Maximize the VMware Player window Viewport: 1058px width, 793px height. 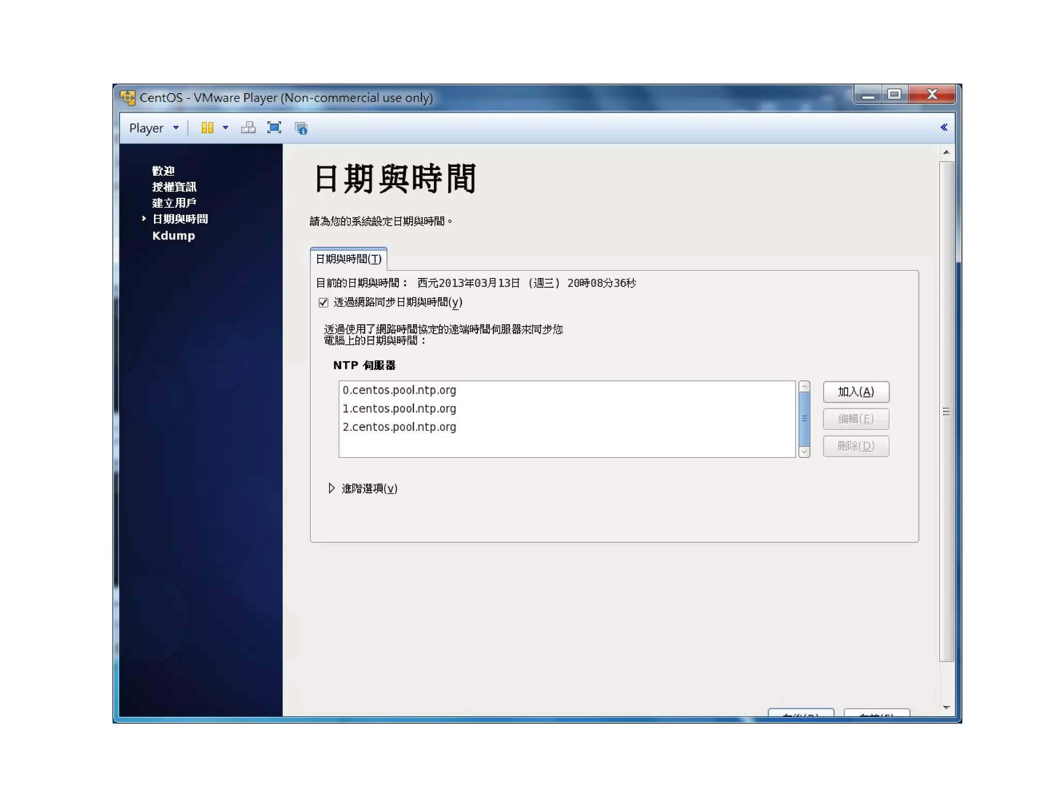point(894,95)
